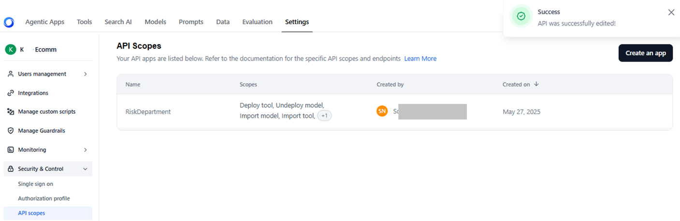Switch to the Evaluation tab
Screen dimensions: 680x221
pos(257,22)
